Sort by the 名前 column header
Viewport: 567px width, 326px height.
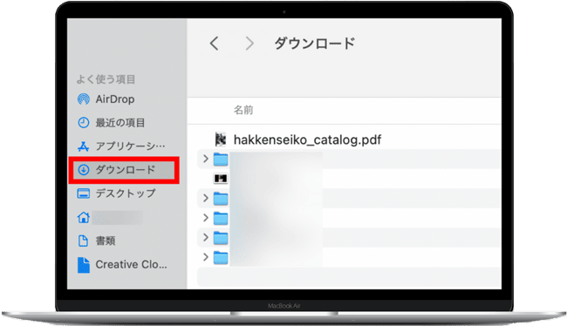(243, 110)
